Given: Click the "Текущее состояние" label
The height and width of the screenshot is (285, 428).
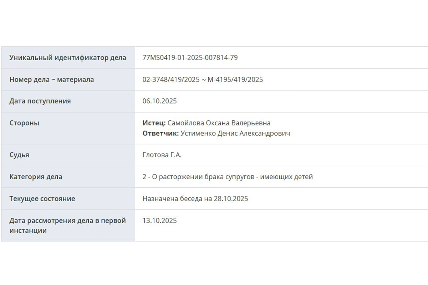Looking at the screenshot, I should tap(42, 198).
